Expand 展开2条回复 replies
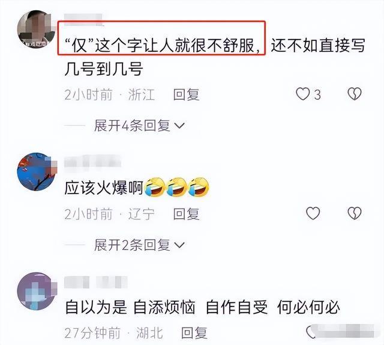Image resolution: width=384 pixels, height=345 pixels. pyautogui.click(x=132, y=245)
